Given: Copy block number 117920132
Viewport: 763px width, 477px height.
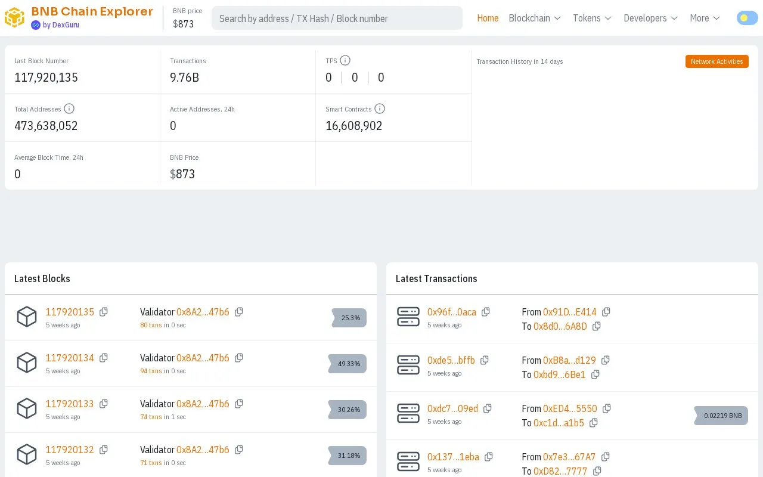Looking at the screenshot, I should tap(104, 450).
